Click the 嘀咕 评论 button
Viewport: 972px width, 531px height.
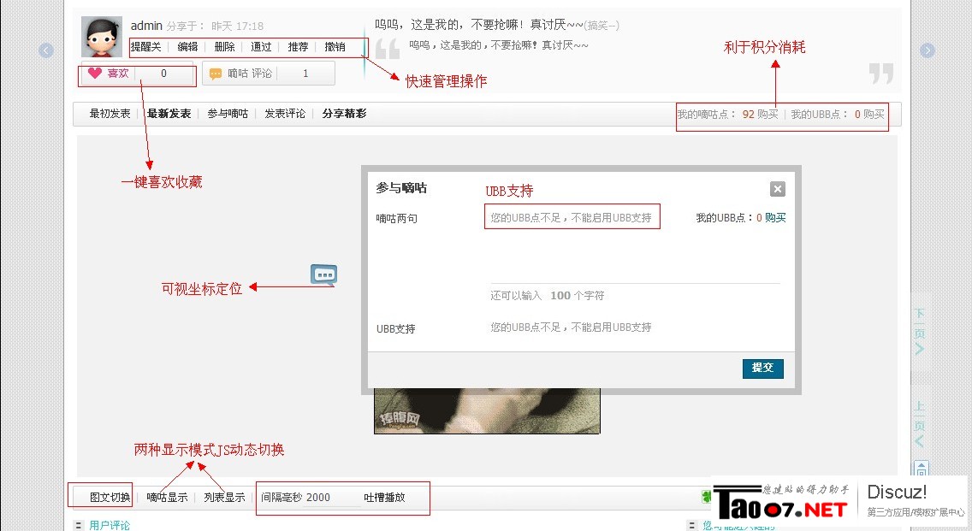click(x=269, y=74)
